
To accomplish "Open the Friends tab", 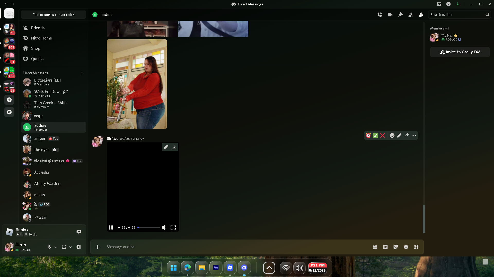I will (x=54, y=28).
